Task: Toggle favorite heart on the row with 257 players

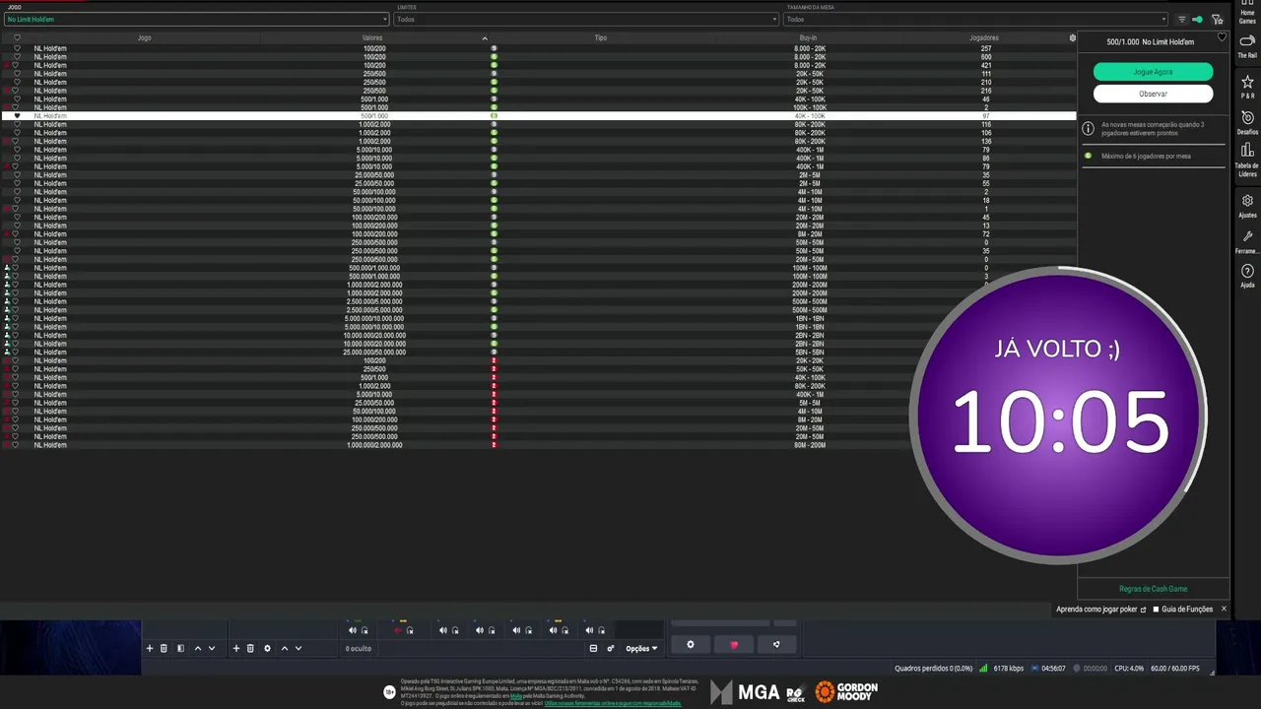Action: pos(16,48)
